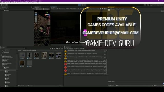Viewport: 164px width, 92px height.
Task: Click Assets in the breadcrumb path
Action: (19, 51)
